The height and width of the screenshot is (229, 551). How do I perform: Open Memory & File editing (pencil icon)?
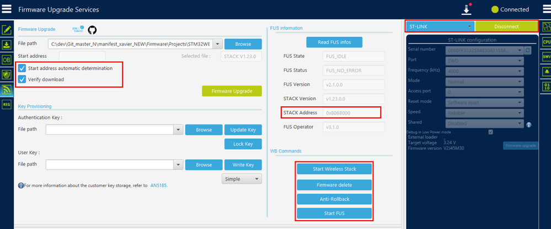coord(7,30)
